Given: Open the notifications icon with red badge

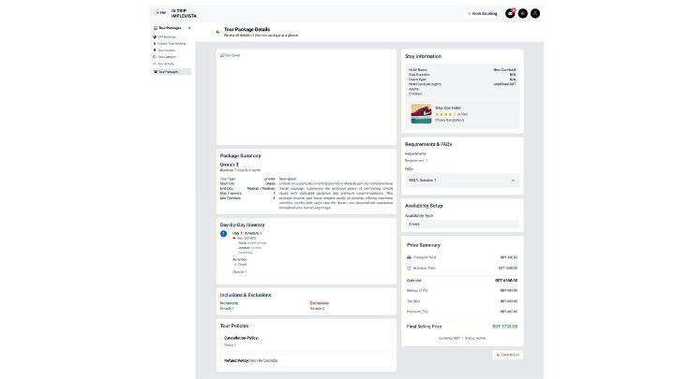Looking at the screenshot, I should [x=510, y=13].
